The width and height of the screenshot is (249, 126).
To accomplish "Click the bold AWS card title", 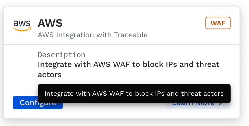I will pyautogui.click(x=50, y=23).
